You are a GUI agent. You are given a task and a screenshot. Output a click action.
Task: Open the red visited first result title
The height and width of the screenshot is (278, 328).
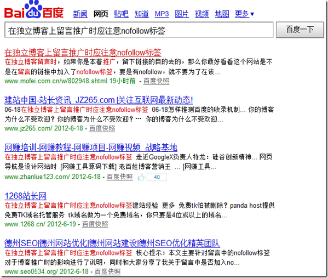(83, 53)
